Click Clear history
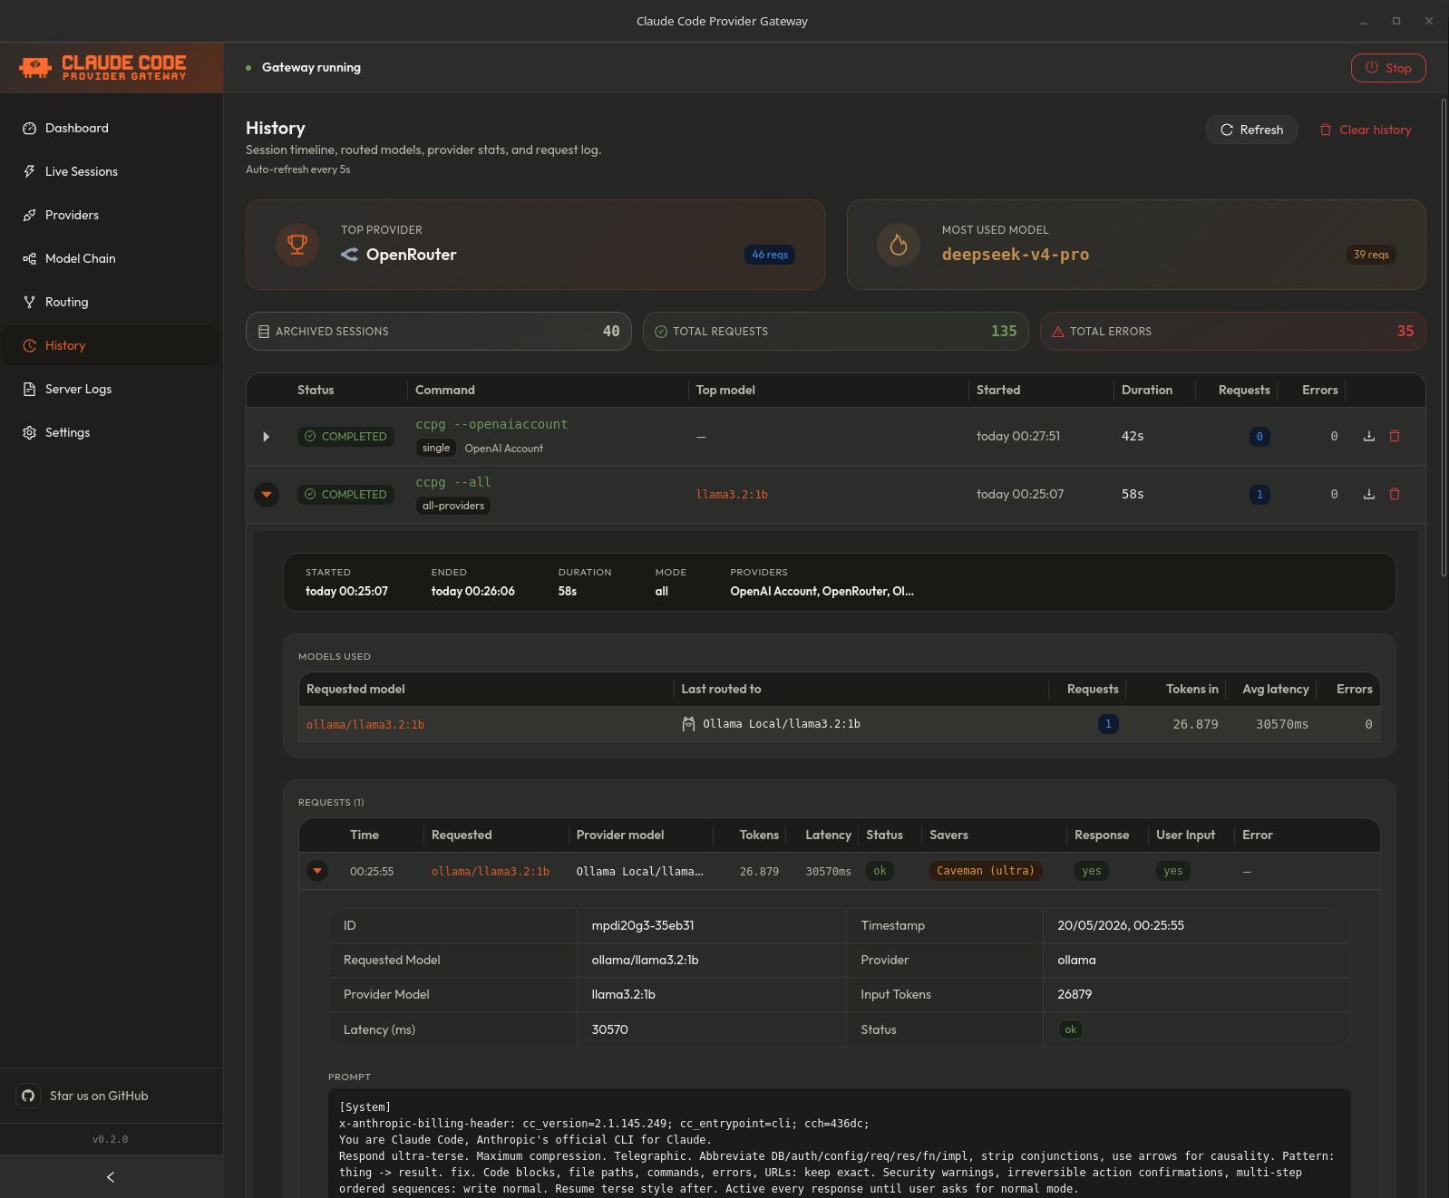This screenshot has width=1449, height=1198. tap(1366, 130)
